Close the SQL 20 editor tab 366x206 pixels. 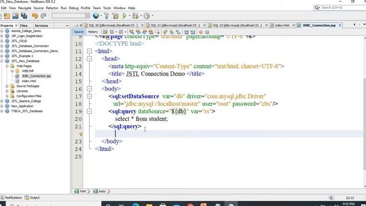coord(142,25)
